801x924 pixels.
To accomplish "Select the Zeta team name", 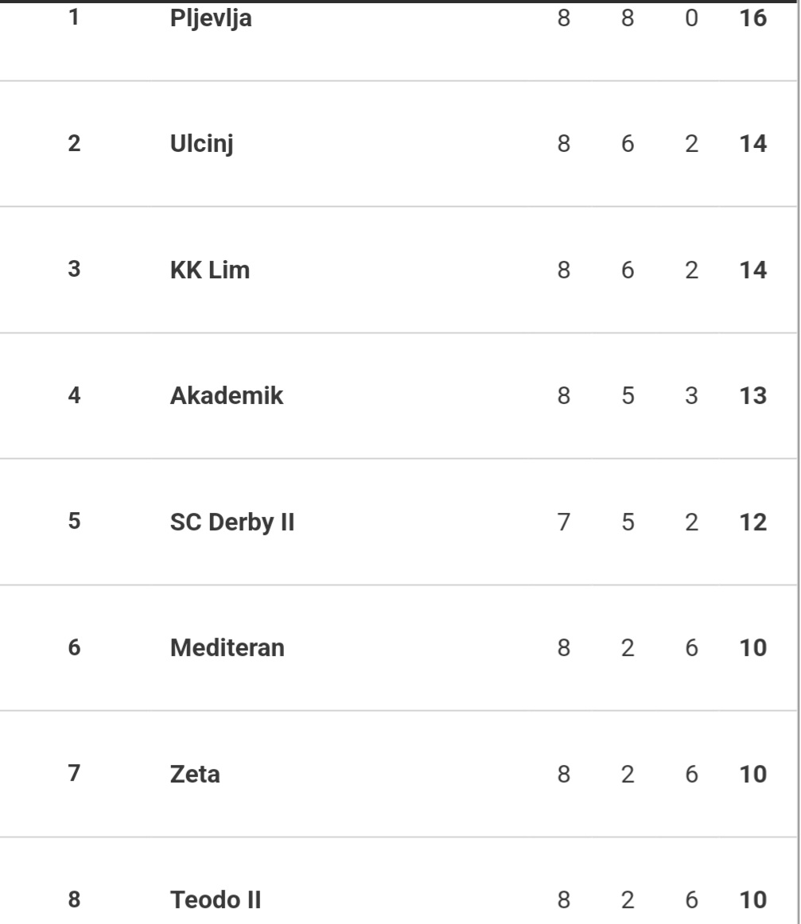I will pyautogui.click(x=195, y=774).
